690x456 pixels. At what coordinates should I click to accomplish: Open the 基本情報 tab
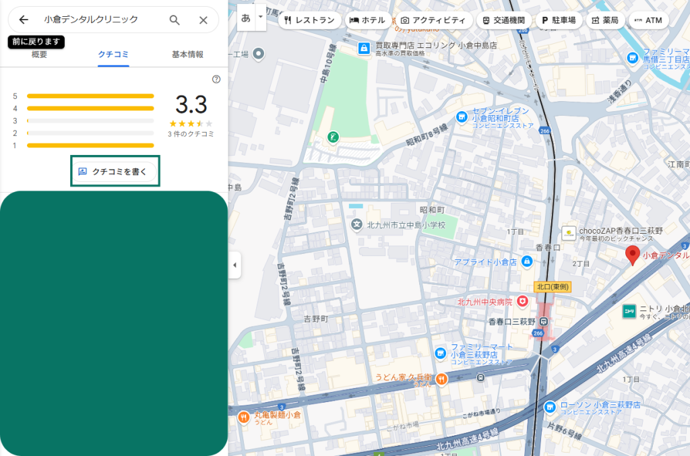[187, 55]
